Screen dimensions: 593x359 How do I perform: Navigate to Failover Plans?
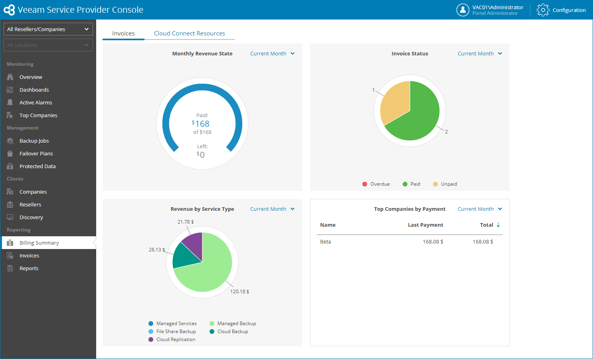pyautogui.click(x=48, y=153)
